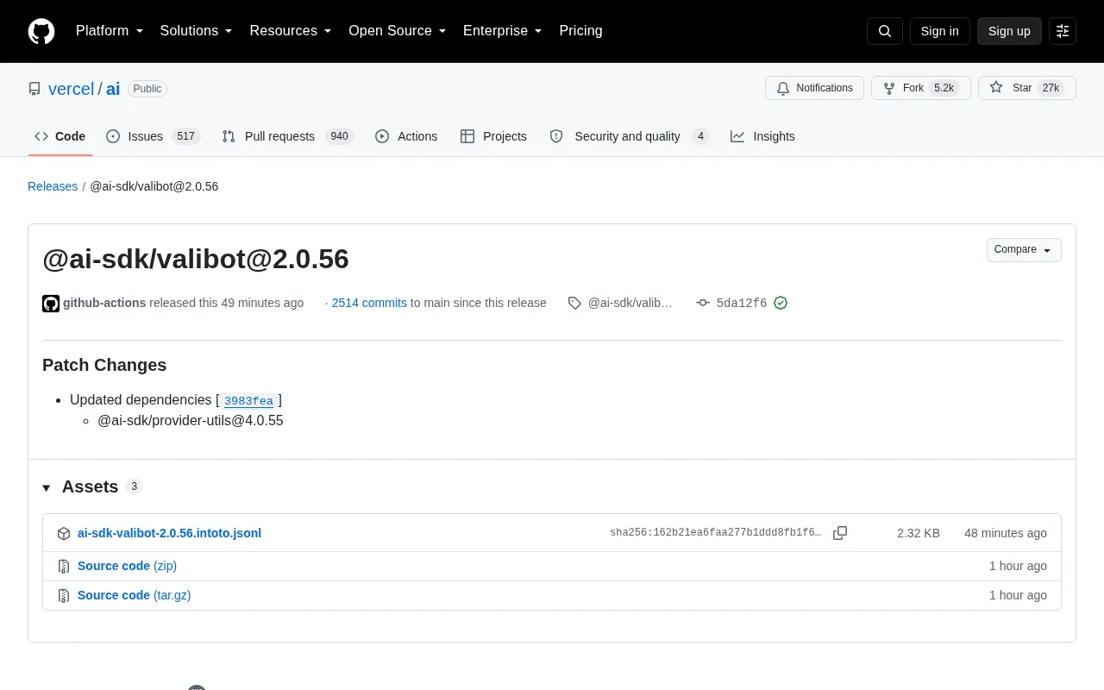
Task: Switch to the Code tab
Action: 60,136
